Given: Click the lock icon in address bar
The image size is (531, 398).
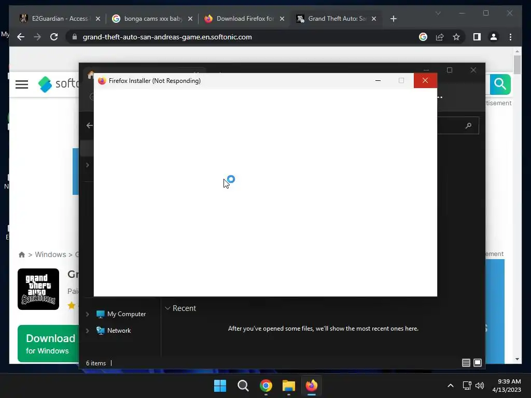Looking at the screenshot, I should pos(75,37).
